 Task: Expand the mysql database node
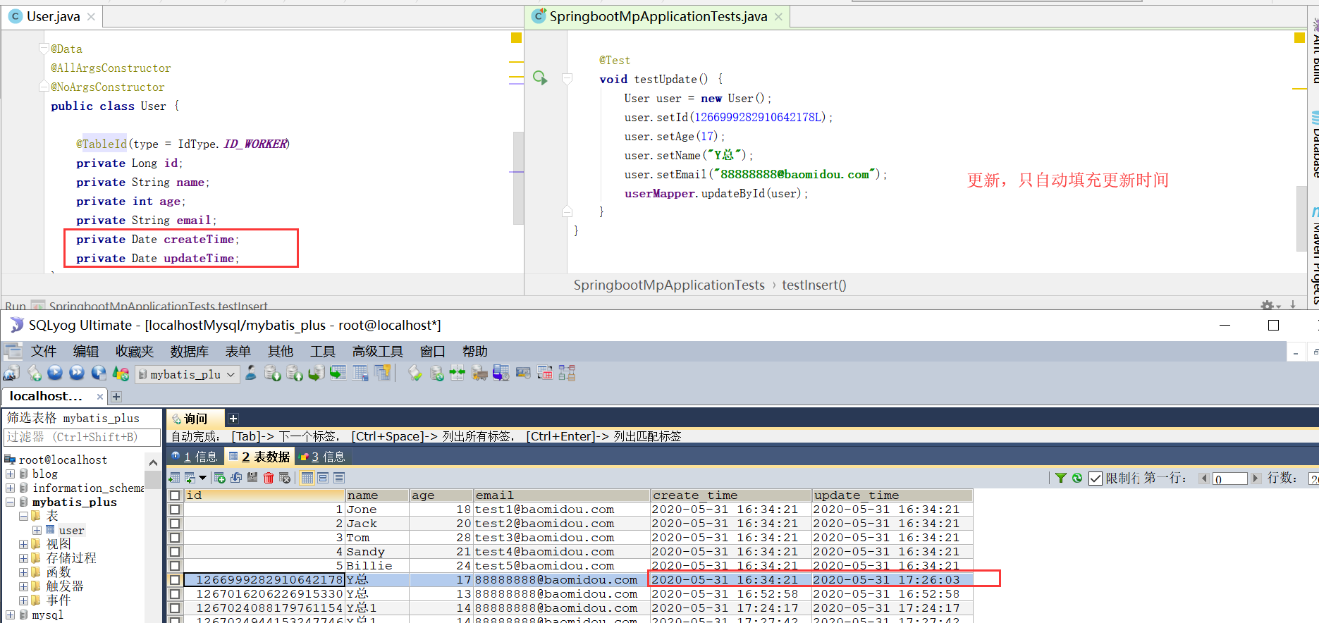[10, 615]
